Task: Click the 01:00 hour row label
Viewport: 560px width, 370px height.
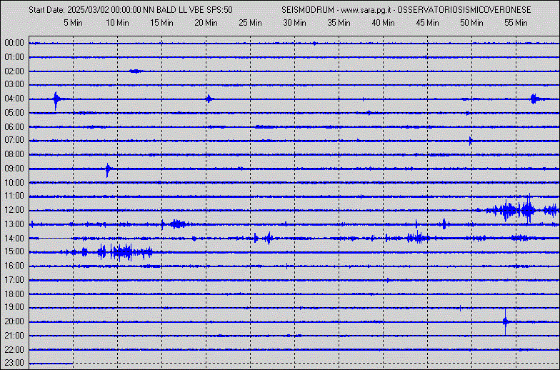Action: pos(14,57)
